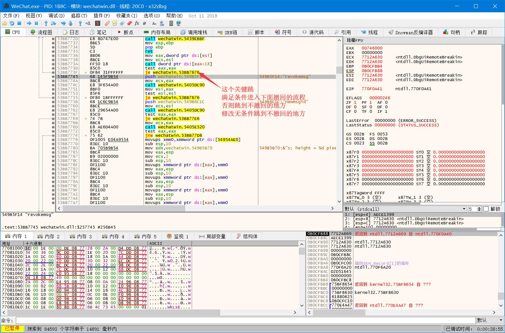Toggle the 解锁 checkbox

pos(486,209)
